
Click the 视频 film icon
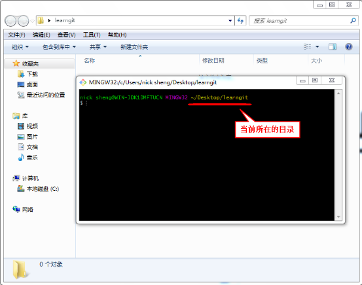pyautogui.click(x=21, y=126)
